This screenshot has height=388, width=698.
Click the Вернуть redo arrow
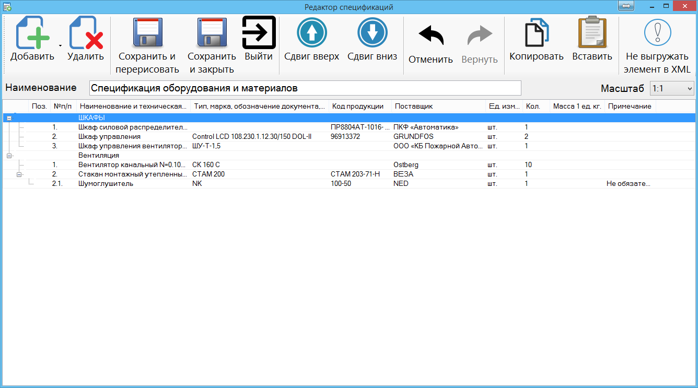(x=480, y=36)
